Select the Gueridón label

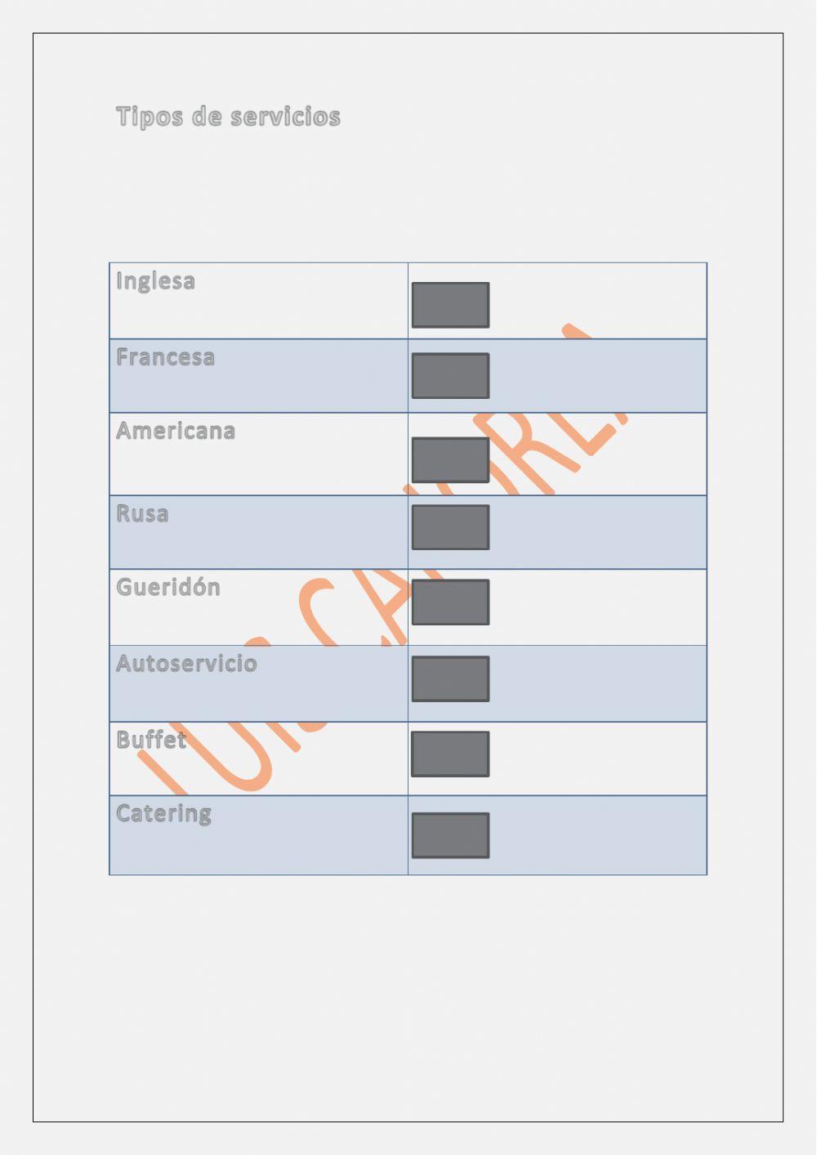coord(168,588)
